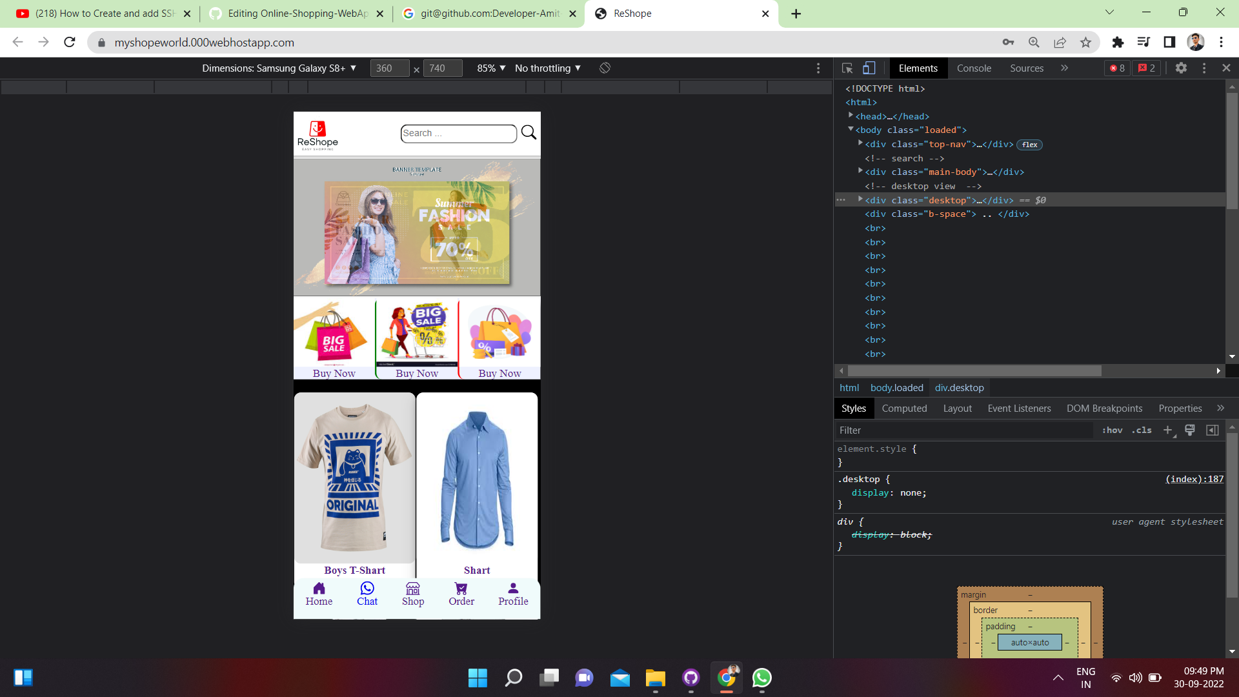The width and height of the screenshot is (1239, 697).
Task: Select the Home icon on the ReShope page
Action: coord(319,589)
